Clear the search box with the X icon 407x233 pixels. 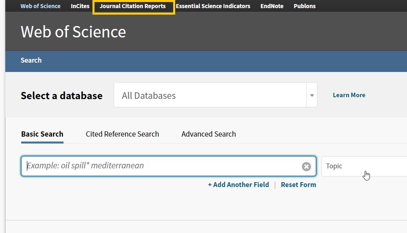coord(306,166)
